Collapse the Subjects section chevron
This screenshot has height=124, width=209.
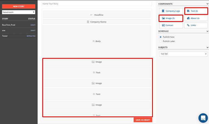click(x=207, y=47)
